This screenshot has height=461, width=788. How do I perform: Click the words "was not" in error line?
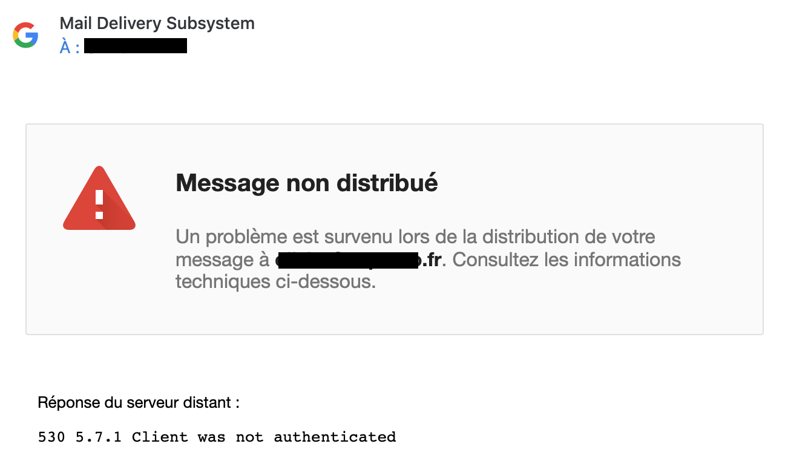coord(231,437)
